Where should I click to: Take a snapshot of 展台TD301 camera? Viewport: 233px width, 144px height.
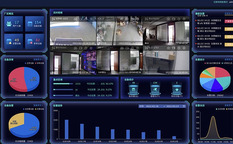(75, 48)
